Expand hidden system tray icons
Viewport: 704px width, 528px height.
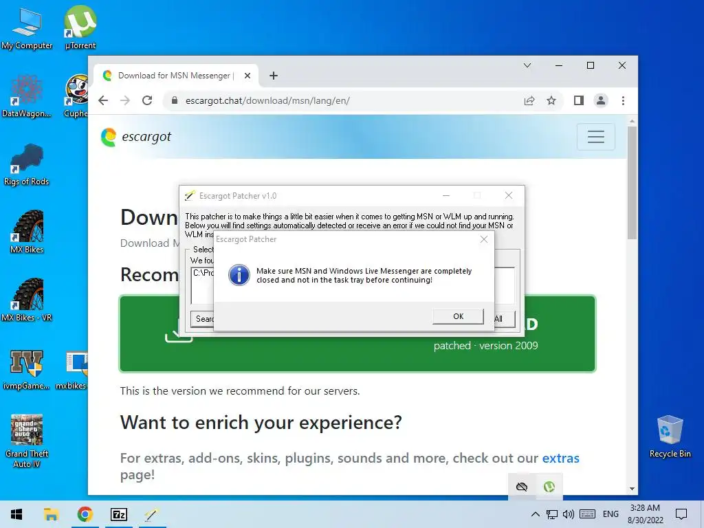coord(535,514)
